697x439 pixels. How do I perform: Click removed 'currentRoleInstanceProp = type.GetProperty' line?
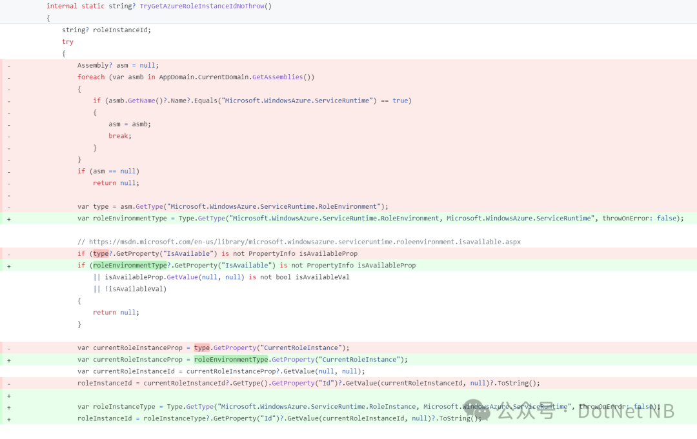(214, 347)
